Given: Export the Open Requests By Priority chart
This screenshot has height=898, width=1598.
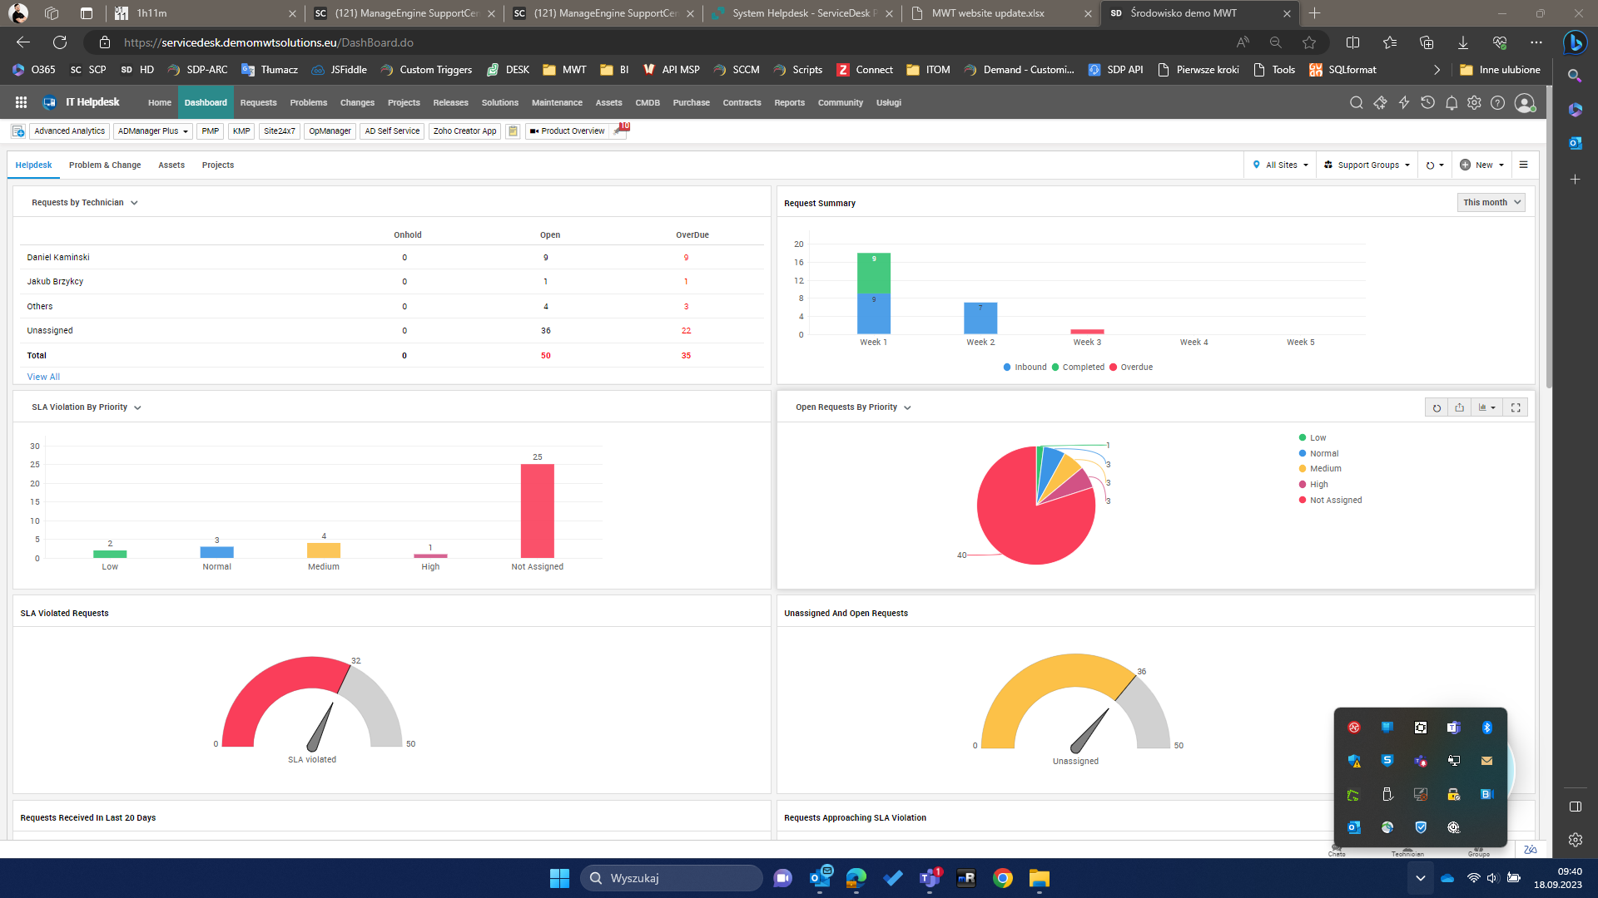Looking at the screenshot, I should [1460, 407].
